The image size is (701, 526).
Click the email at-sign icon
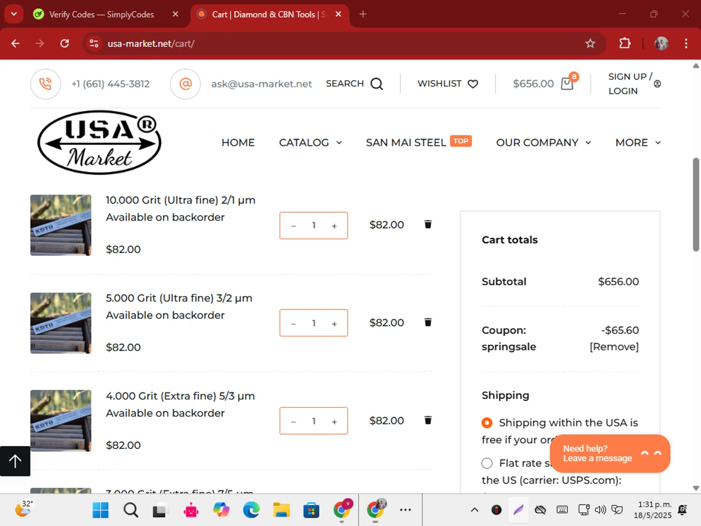point(186,84)
